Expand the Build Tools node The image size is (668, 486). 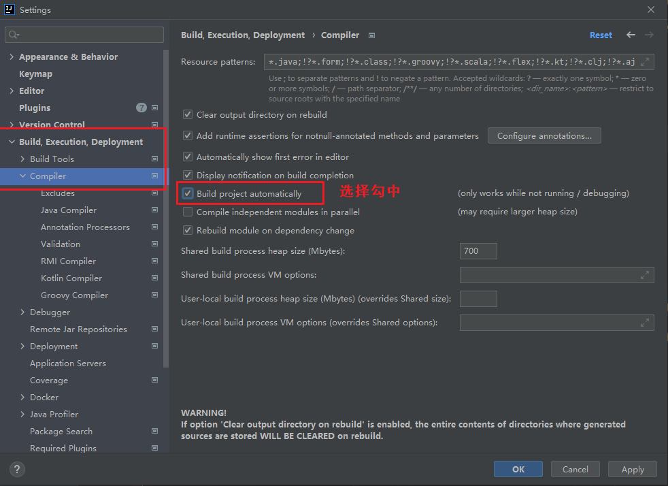tap(22, 159)
